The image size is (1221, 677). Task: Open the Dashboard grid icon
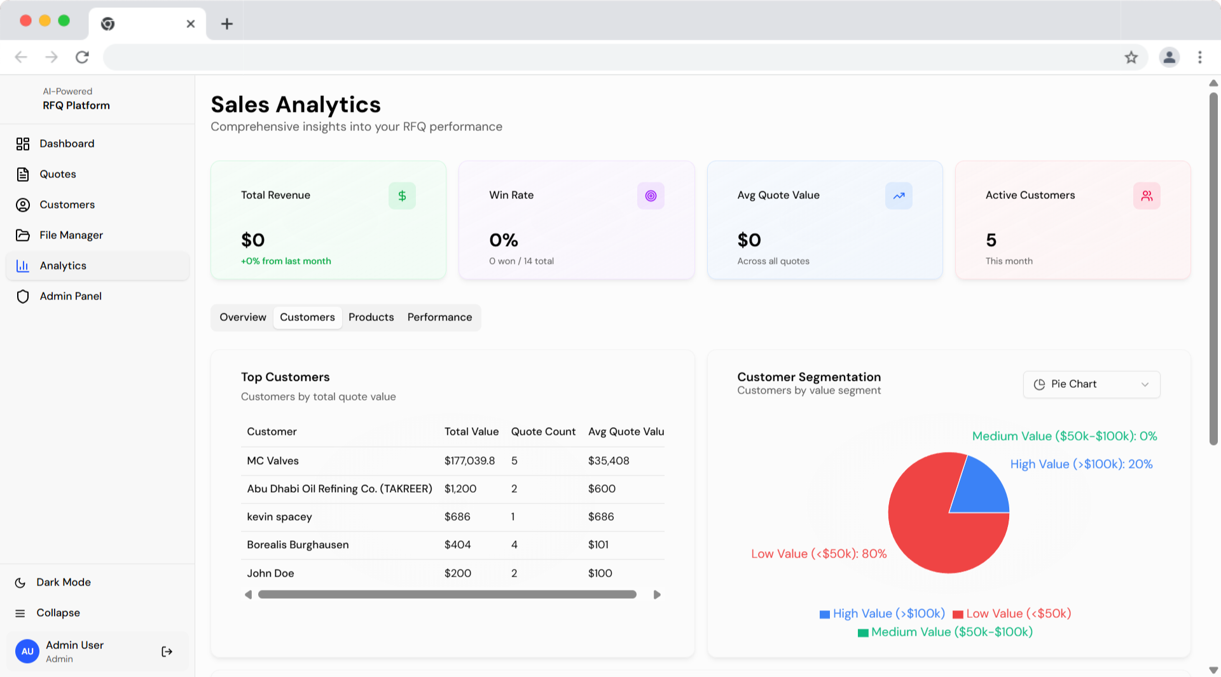tap(23, 144)
